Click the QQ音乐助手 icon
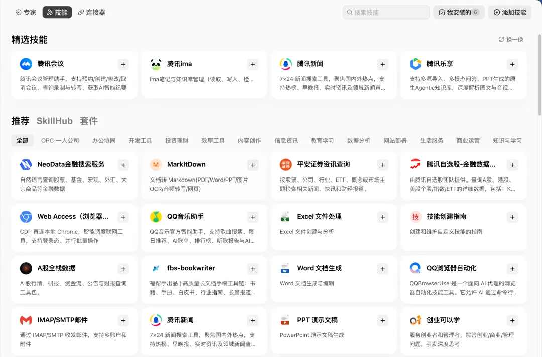 156,217
